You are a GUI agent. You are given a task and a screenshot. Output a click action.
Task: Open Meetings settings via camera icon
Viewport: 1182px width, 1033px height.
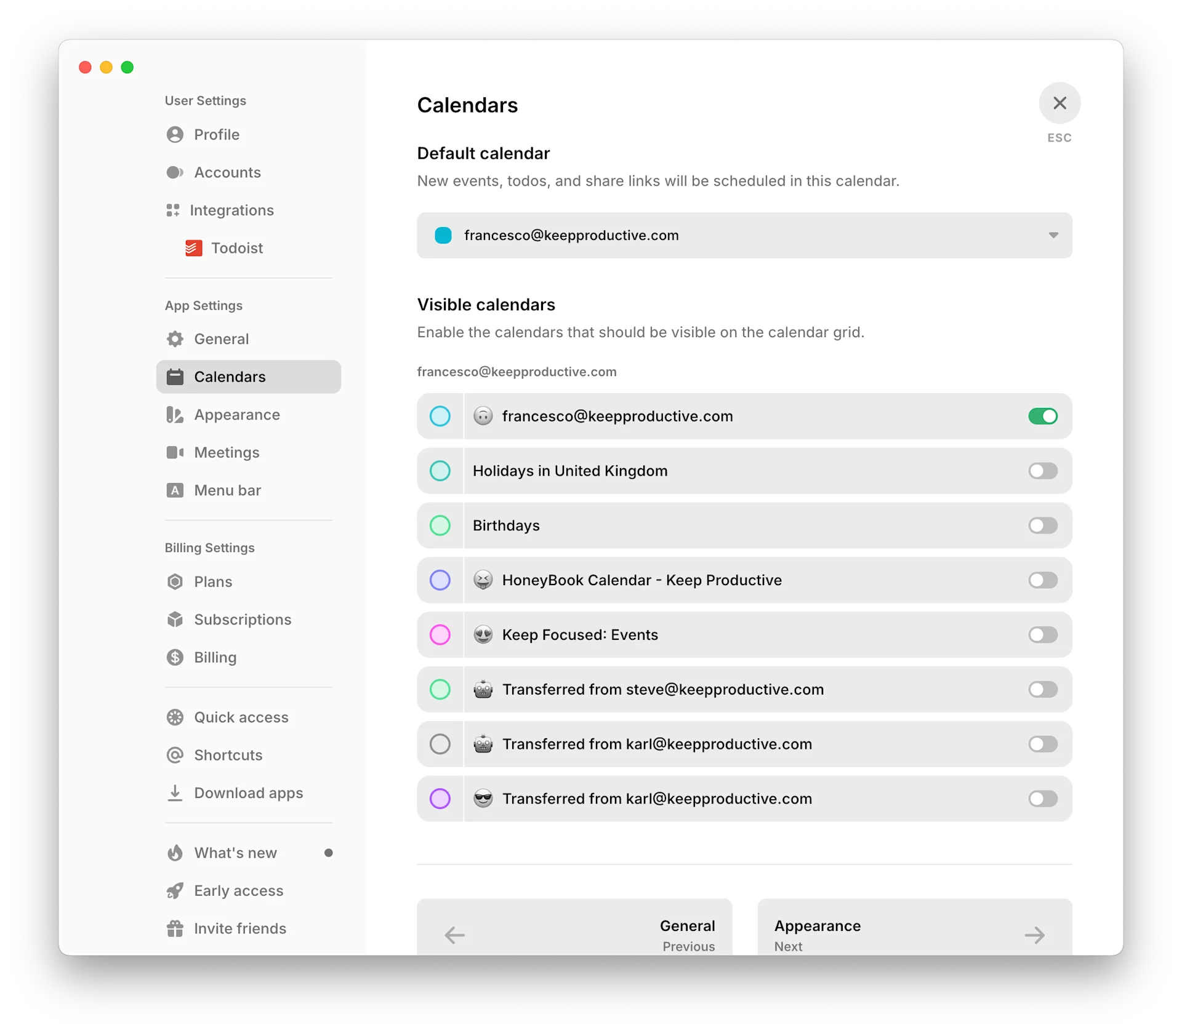click(175, 452)
